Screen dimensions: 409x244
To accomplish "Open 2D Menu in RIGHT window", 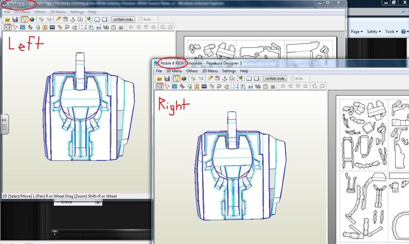I will point(210,71).
